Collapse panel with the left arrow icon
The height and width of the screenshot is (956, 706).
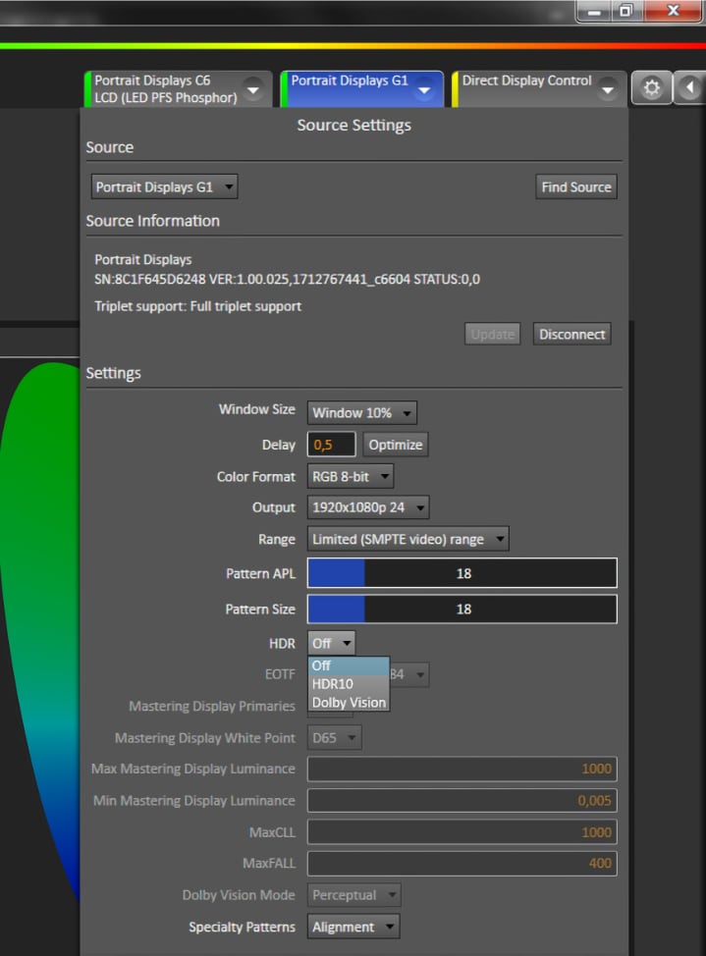(689, 87)
